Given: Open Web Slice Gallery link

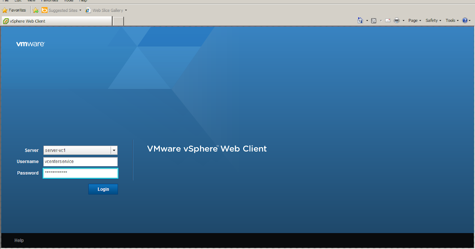Looking at the screenshot, I should click(x=108, y=10).
